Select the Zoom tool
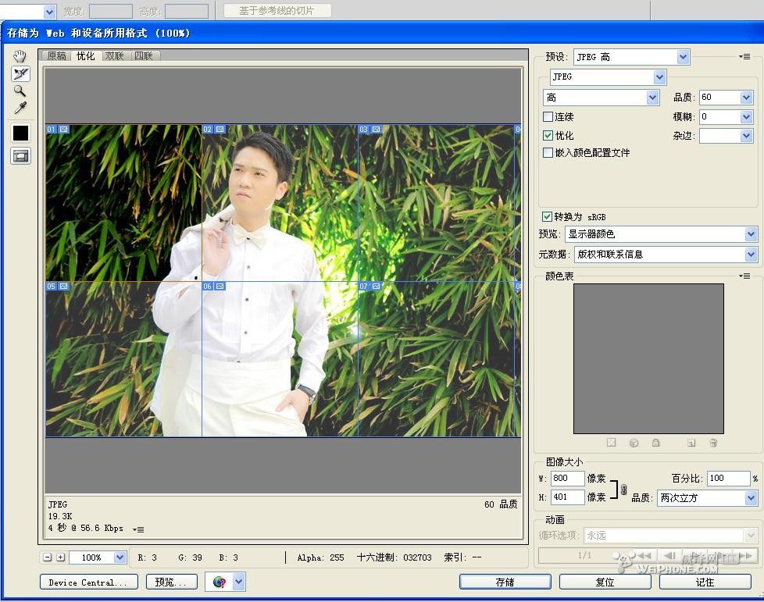Screen dimensions: 764x602 click(x=20, y=91)
